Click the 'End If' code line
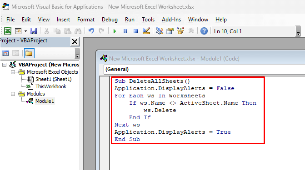The image size is (305, 172). point(140,117)
